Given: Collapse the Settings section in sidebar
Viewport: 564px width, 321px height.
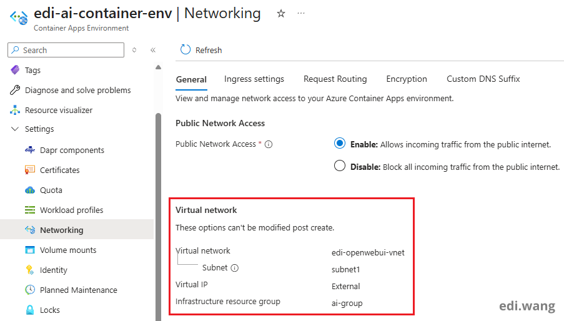Looking at the screenshot, I should coord(15,129).
